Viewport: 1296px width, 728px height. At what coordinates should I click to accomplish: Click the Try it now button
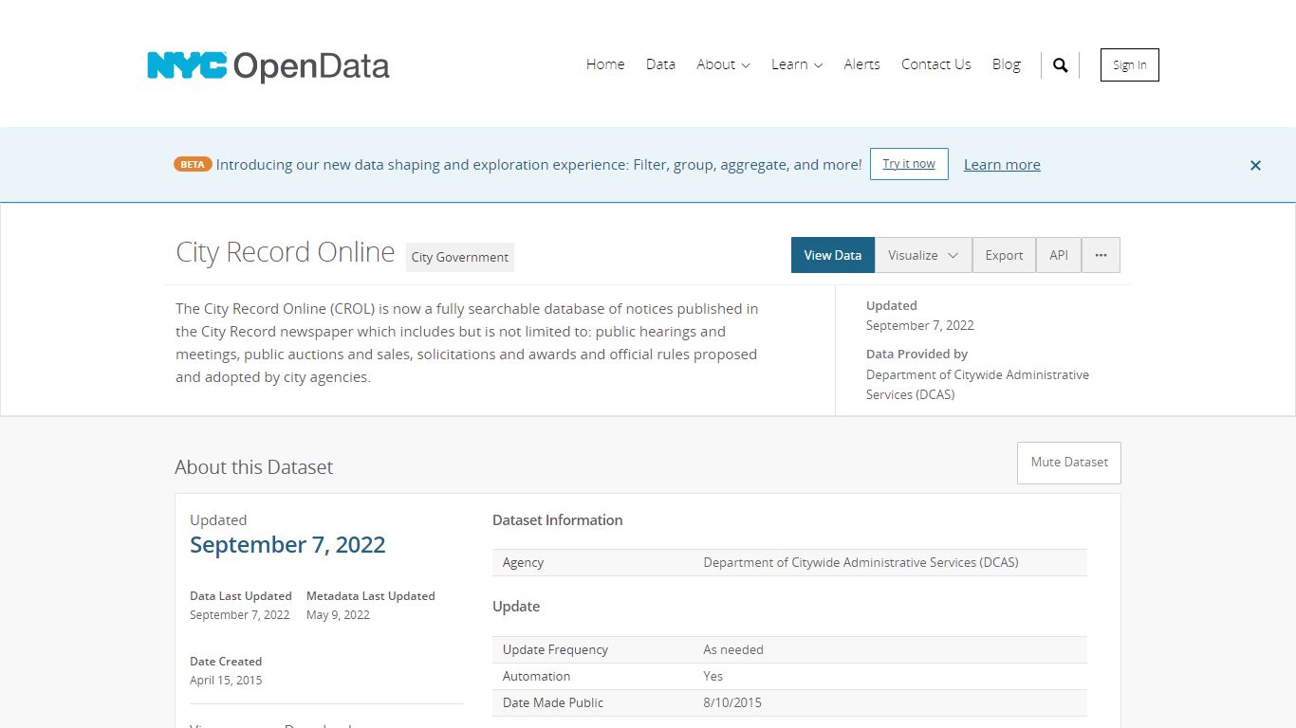[x=909, y=164]
